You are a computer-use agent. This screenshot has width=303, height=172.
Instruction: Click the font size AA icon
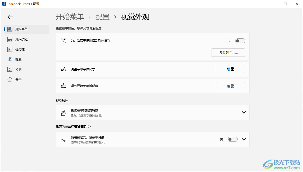[x=63, y=69]
